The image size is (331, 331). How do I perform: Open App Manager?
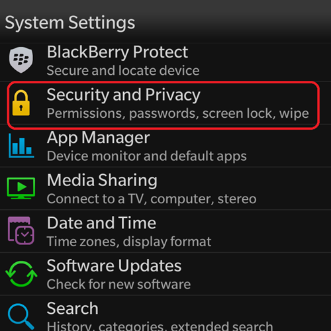(x=165, y=146)
